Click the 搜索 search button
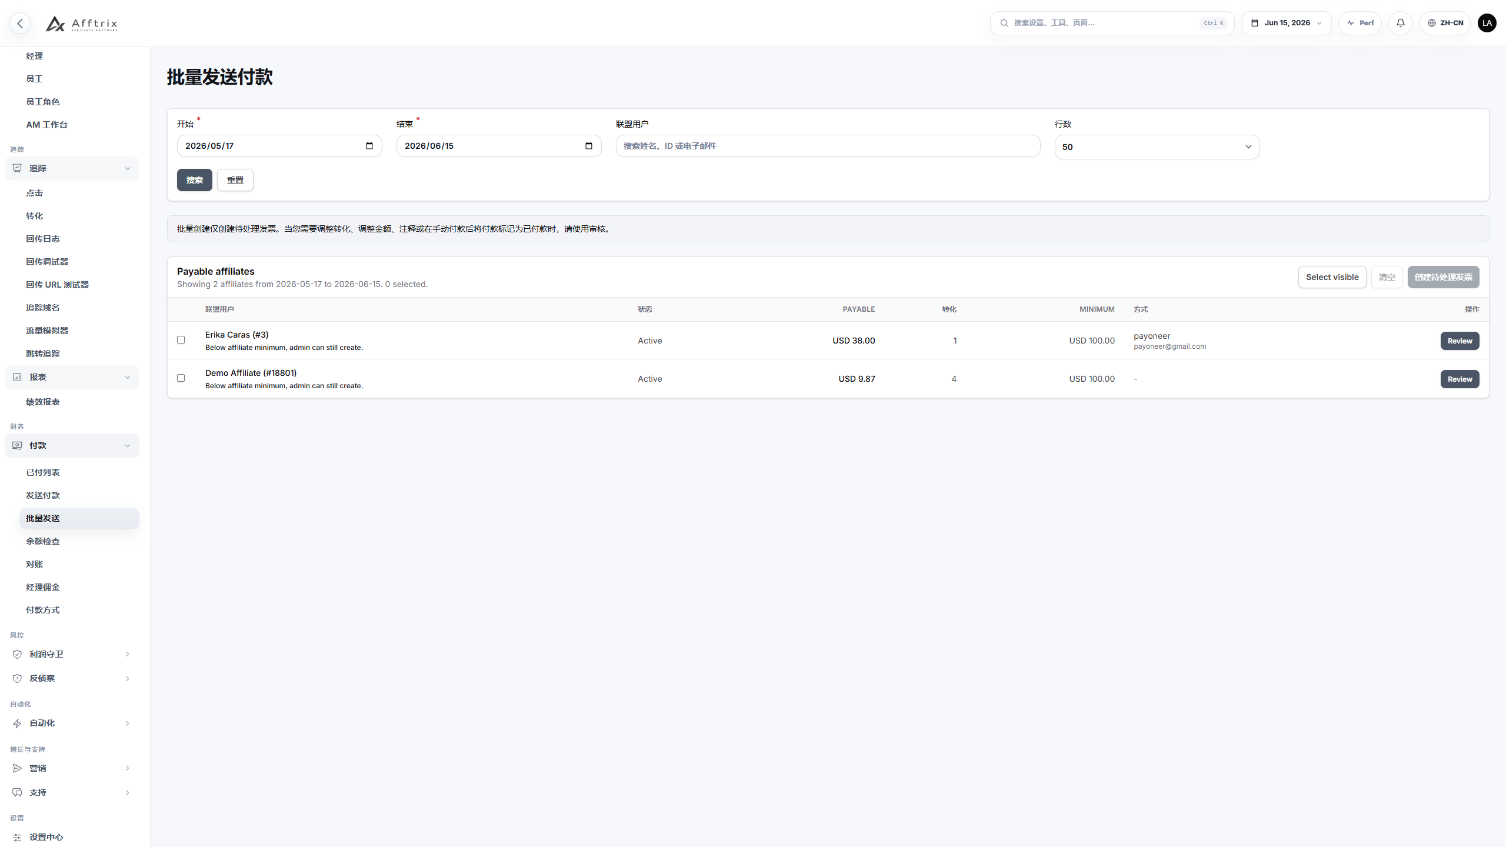Viewport: 1506px width, 847px height. tap(194, 180)
